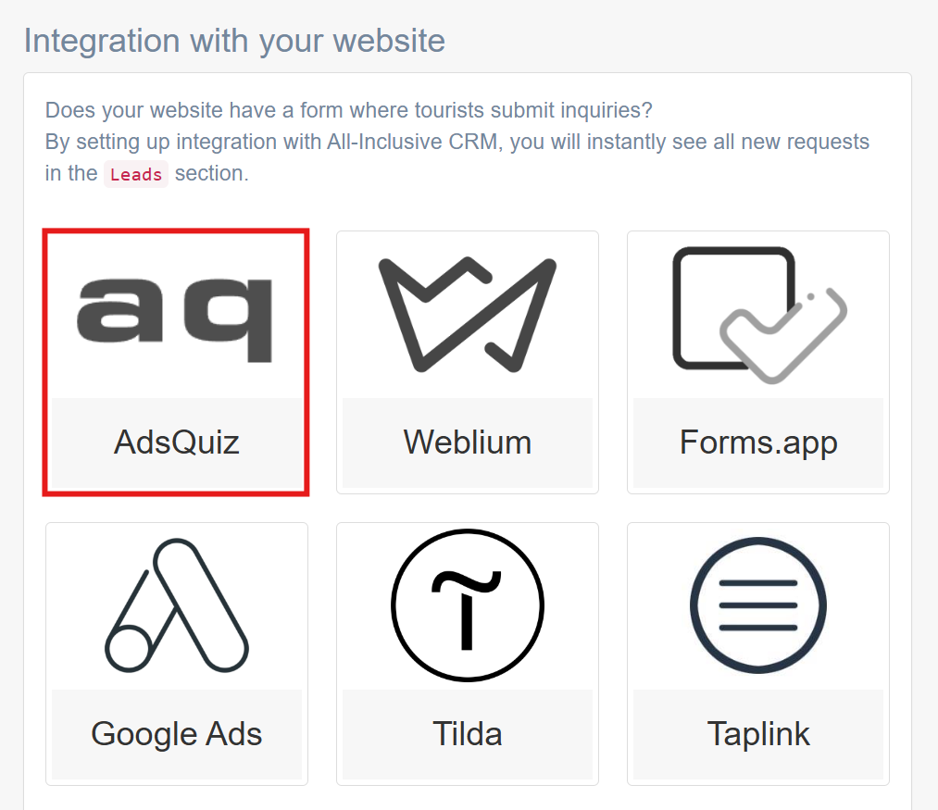Select the Weblium label
This screenshot has height=810, width=938.
468,442
